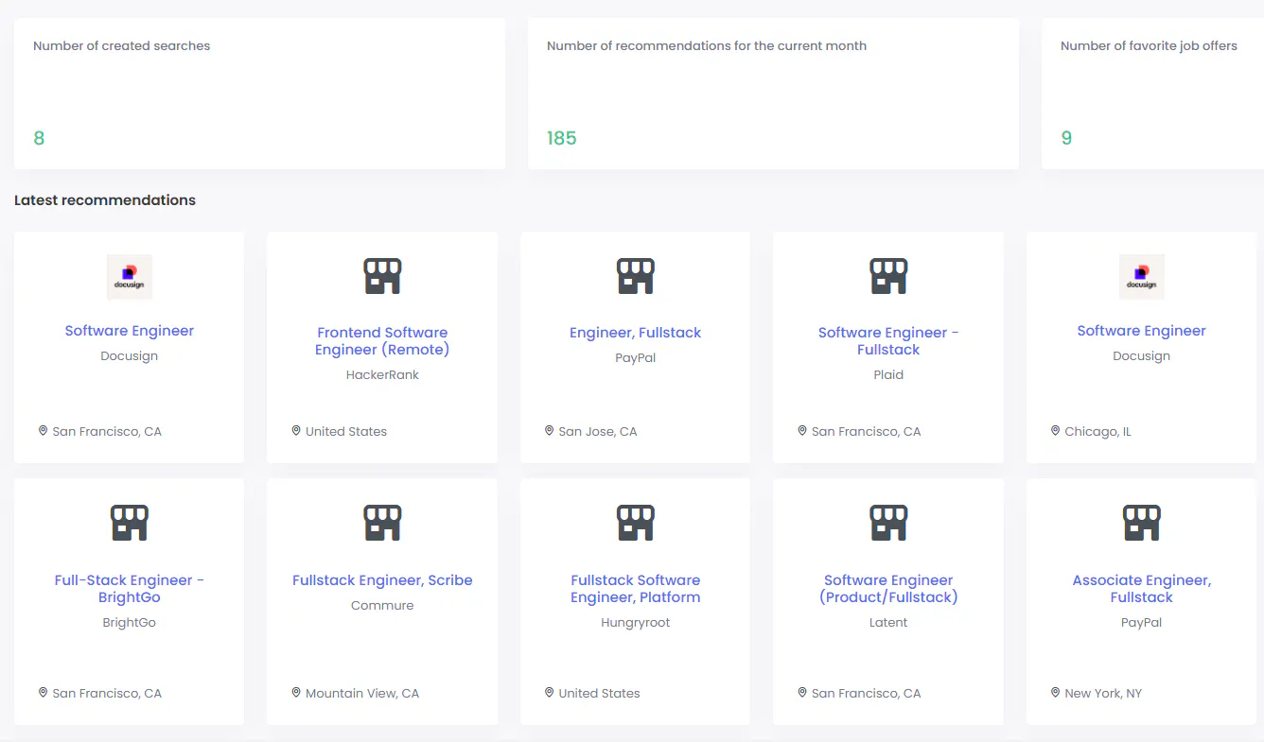
Task: Click "San Francisco, CA" on the Plaid card
Action: [867, 432]
